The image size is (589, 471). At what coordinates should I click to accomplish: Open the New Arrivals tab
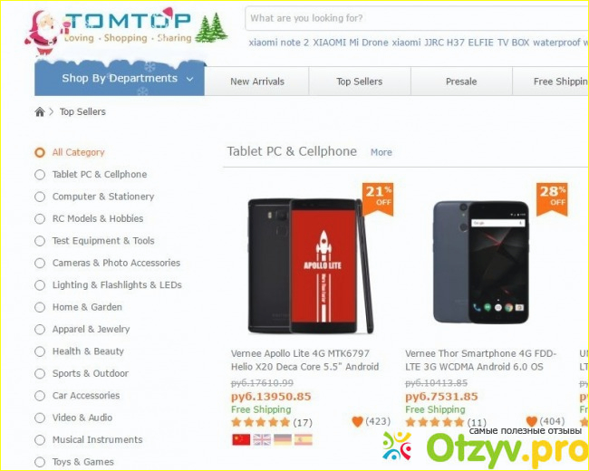257,82
